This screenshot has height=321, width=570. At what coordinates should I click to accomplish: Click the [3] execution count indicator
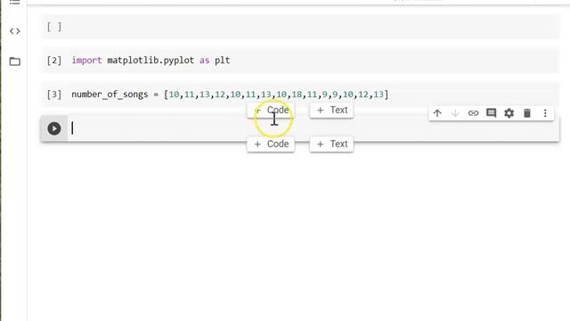(x=54, y=95)
